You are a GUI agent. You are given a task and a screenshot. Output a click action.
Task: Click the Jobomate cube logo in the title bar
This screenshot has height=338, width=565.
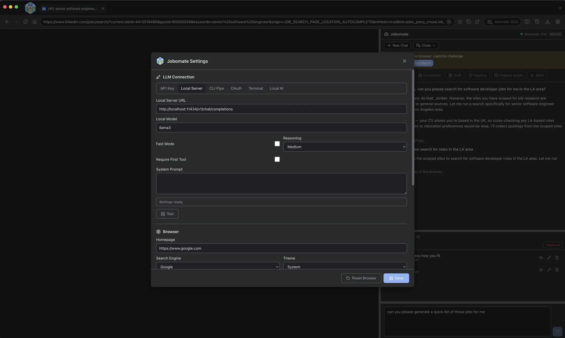(x=30, y=8)
